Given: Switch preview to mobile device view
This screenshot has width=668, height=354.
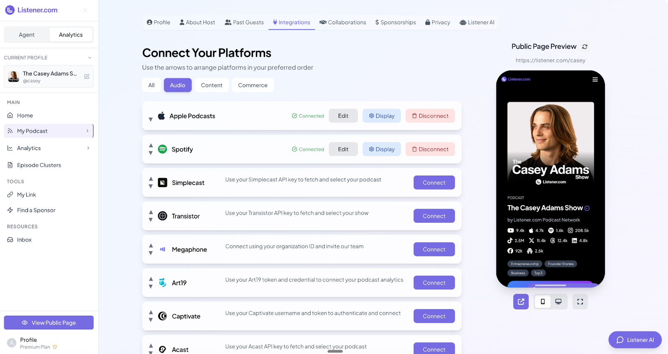Looking at the screenshot, I should [x=543, y=301].
